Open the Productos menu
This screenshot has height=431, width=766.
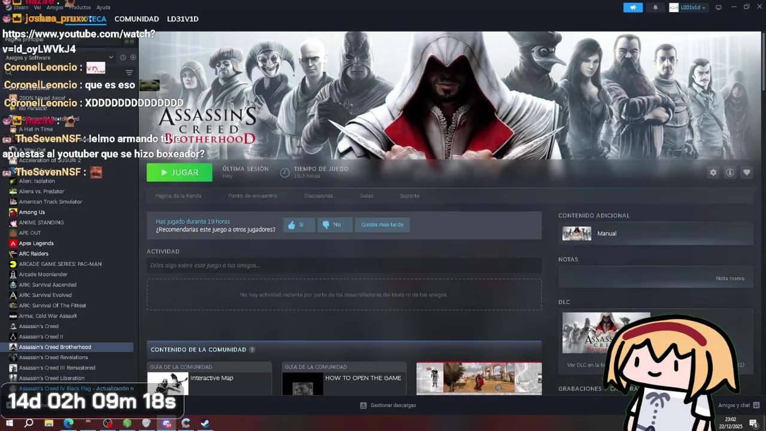pos(80,7)
